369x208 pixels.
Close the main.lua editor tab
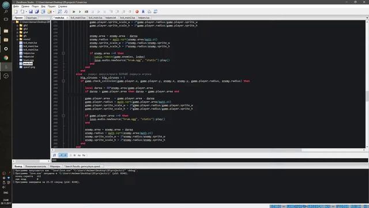tap(67, 18)
